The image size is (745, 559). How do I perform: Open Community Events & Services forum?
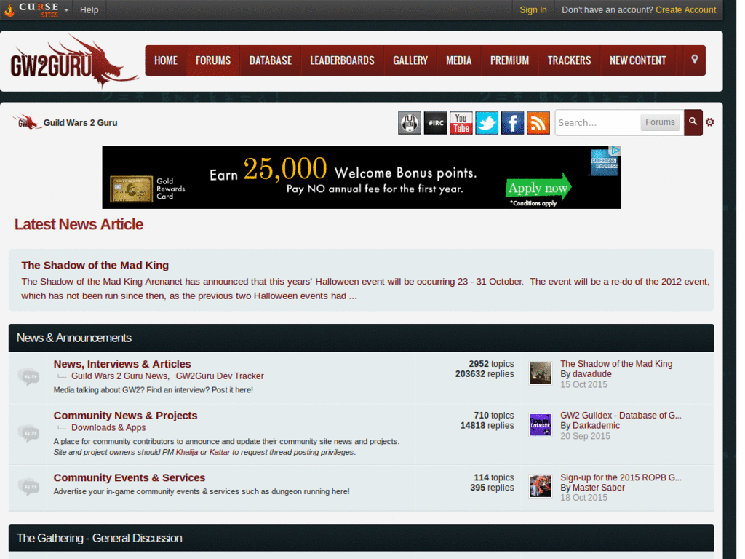(x=130, y=477)
